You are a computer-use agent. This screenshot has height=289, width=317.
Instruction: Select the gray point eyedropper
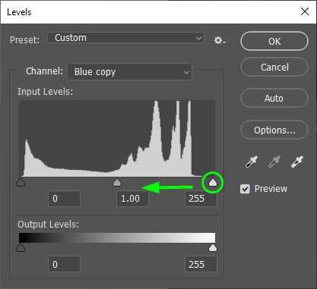pos(274,162)
